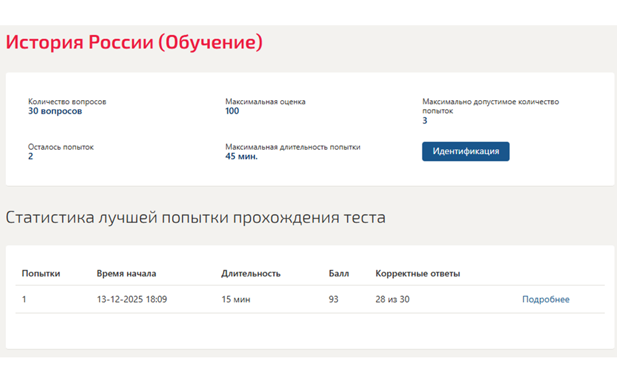This screenshot has height=370, width=617.
Task: Click the 15 мин duration cell
Action: click(236, 299)
